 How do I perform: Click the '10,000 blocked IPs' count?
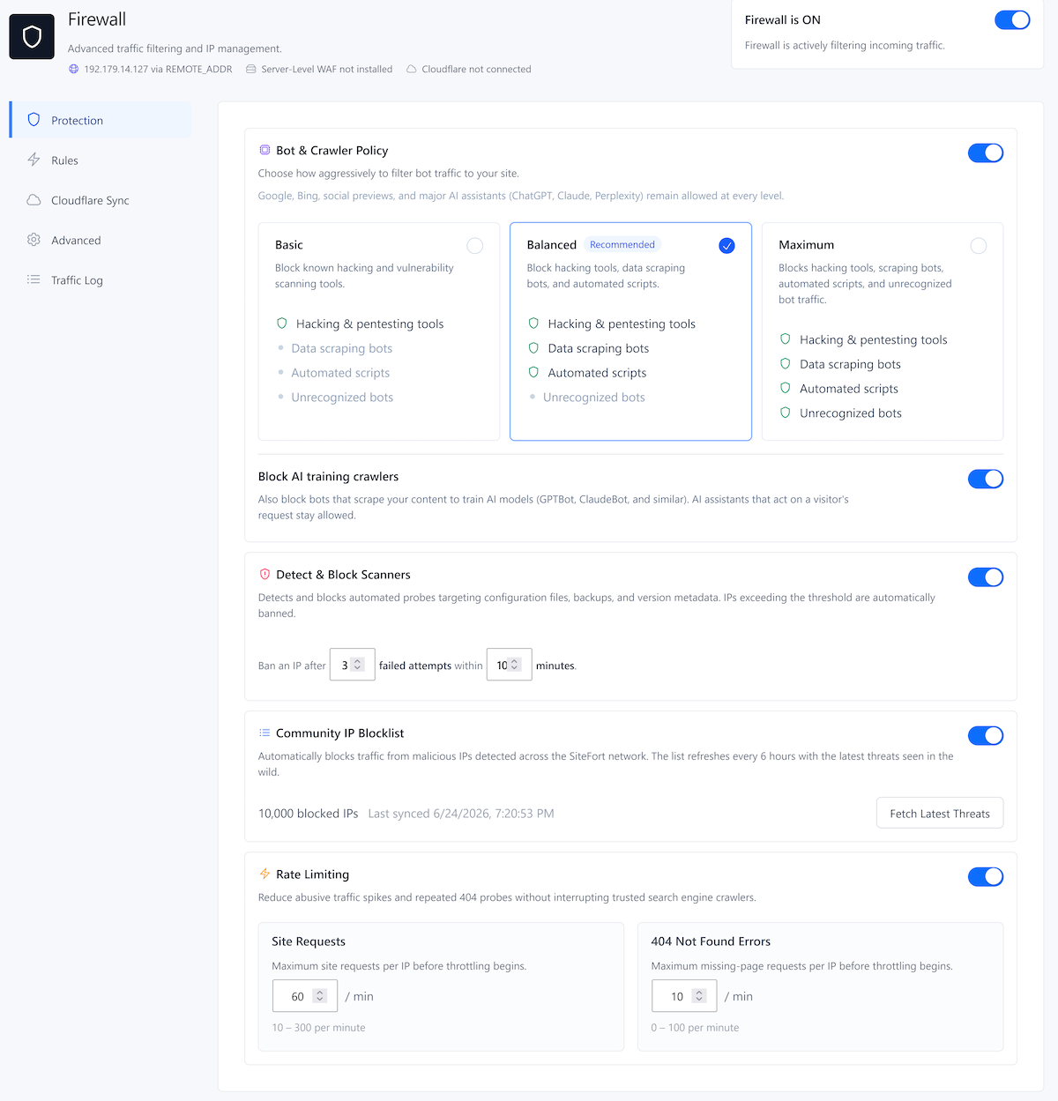tap(308, 813)
